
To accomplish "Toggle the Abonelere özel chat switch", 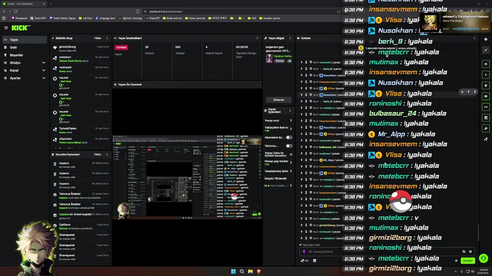I will pos(289,137).
